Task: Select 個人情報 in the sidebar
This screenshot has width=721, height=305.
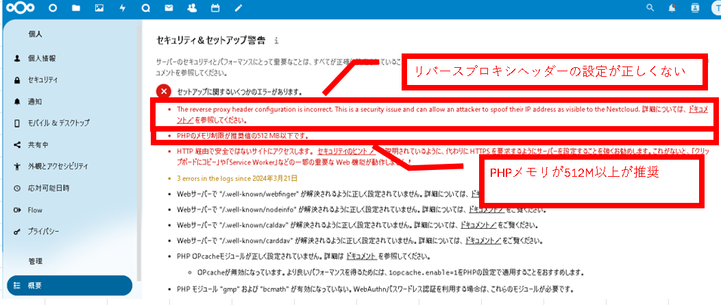Action: pyautogui.click(x=42, y=58)
